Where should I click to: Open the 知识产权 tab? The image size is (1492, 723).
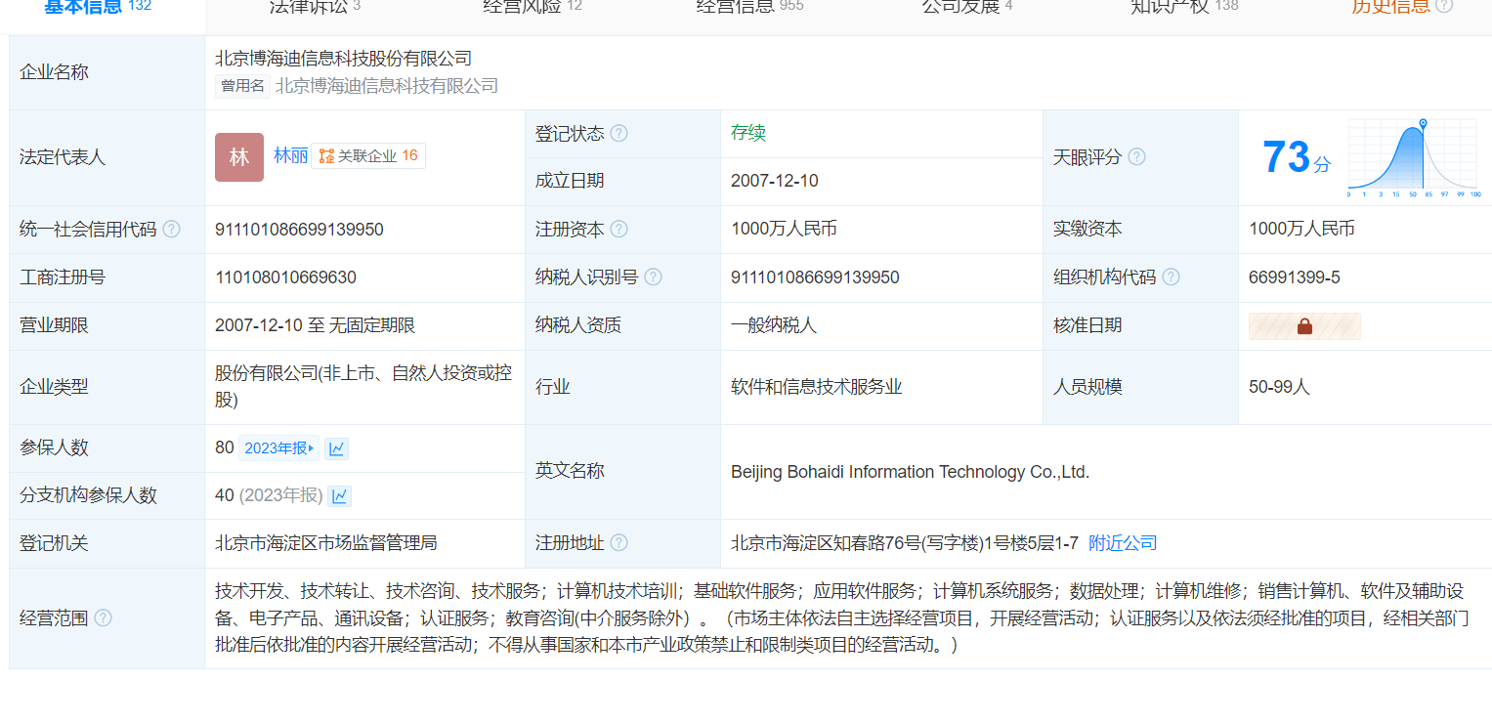click(x=1184, y=7)
